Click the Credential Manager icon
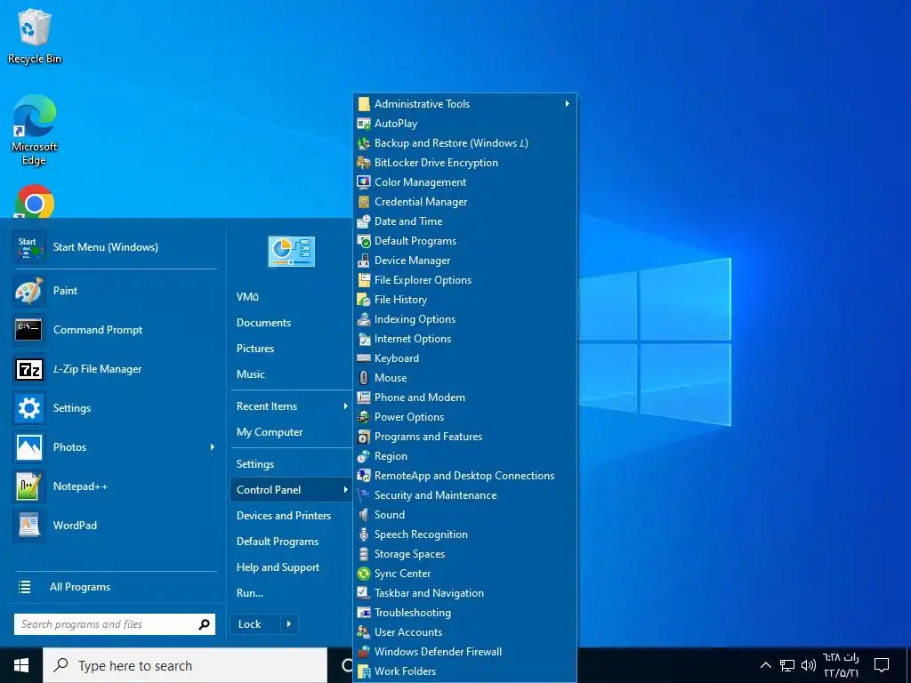 coord(364,202)
